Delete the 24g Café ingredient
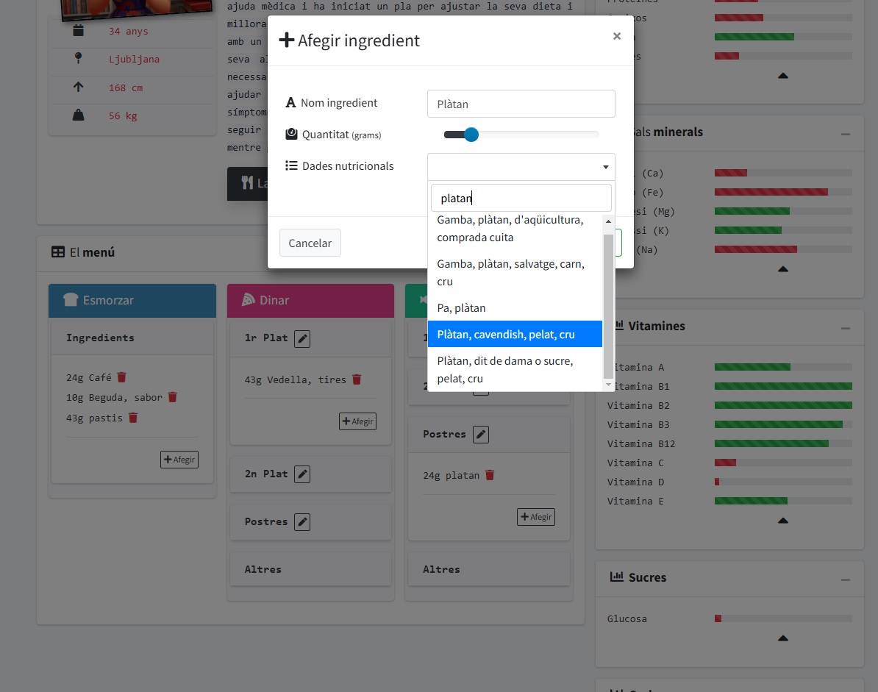The height and width of the screenshot is (692, 878). pyautogui.click(x=121, y=377)
